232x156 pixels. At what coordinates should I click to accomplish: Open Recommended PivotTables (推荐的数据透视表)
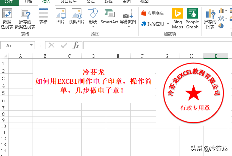[25, 19]
